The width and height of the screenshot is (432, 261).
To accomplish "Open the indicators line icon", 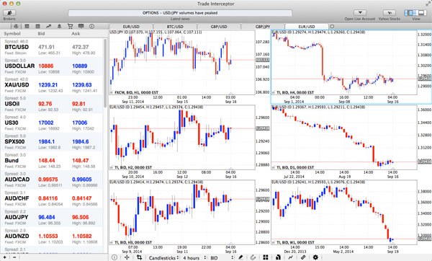I will (x=291, y=257).
